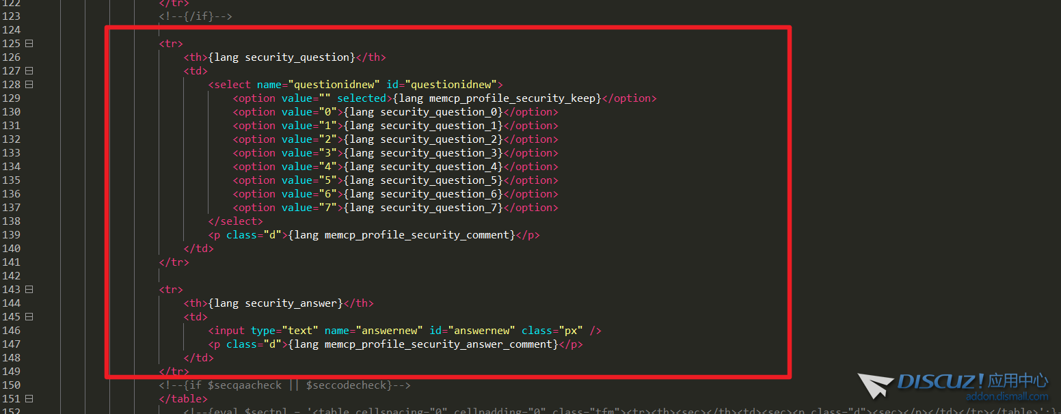Click the type="text" attribute

(284, 331)
